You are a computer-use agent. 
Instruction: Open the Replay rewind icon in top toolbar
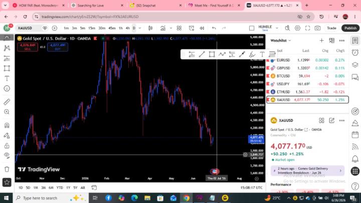click(202, 28)
